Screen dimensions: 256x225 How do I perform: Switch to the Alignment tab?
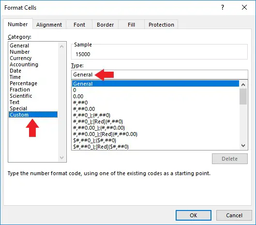[49, 25]
